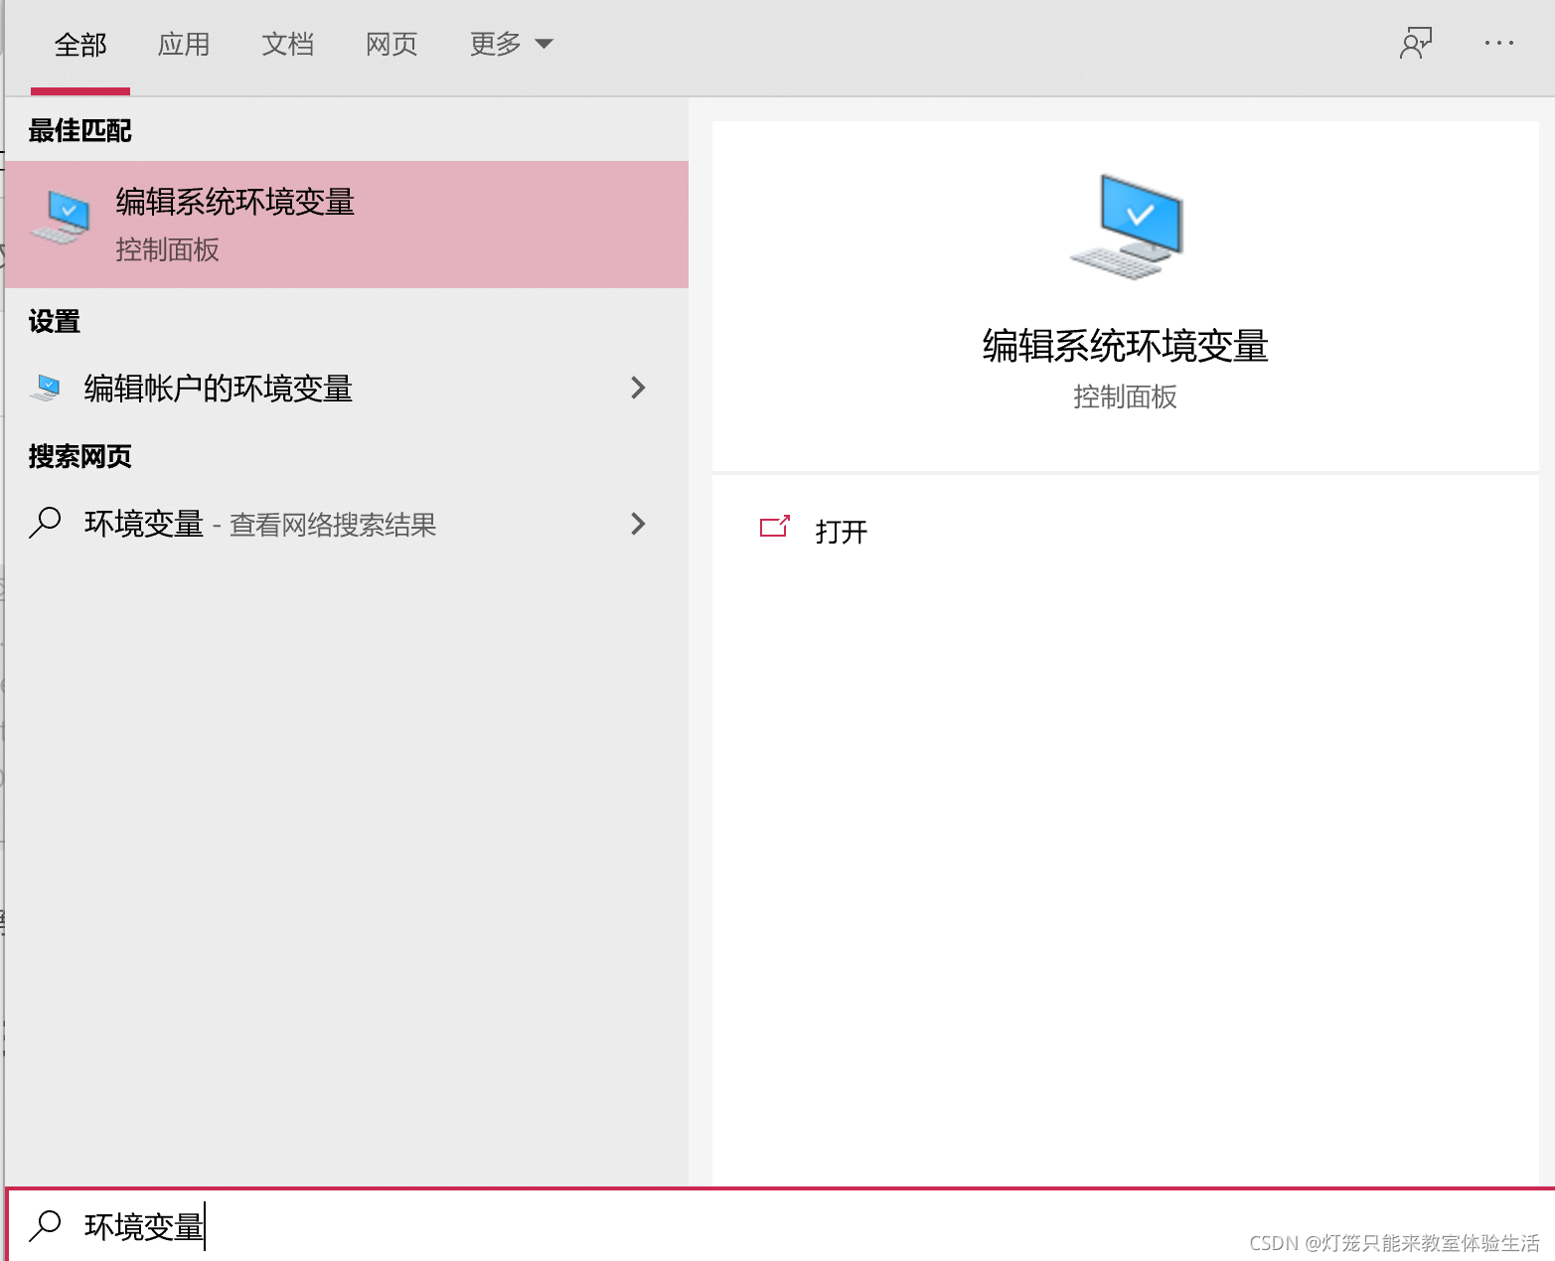Click 打开 to open the control panel item
Image resolution: width=1555 pixels, height=1261 pixels.
coord(842,532)
